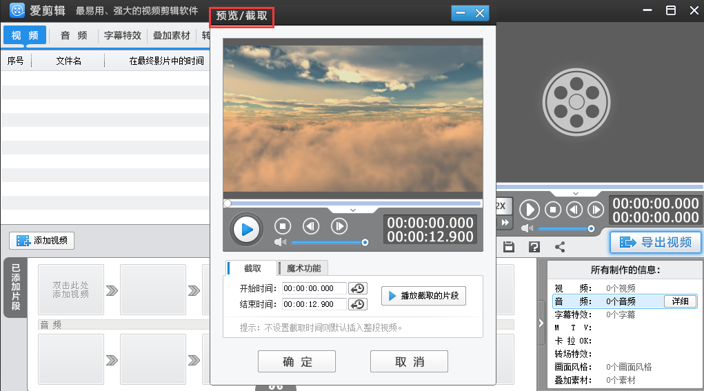
Task: Click the 已添加片段 side label
Action: 16,288
